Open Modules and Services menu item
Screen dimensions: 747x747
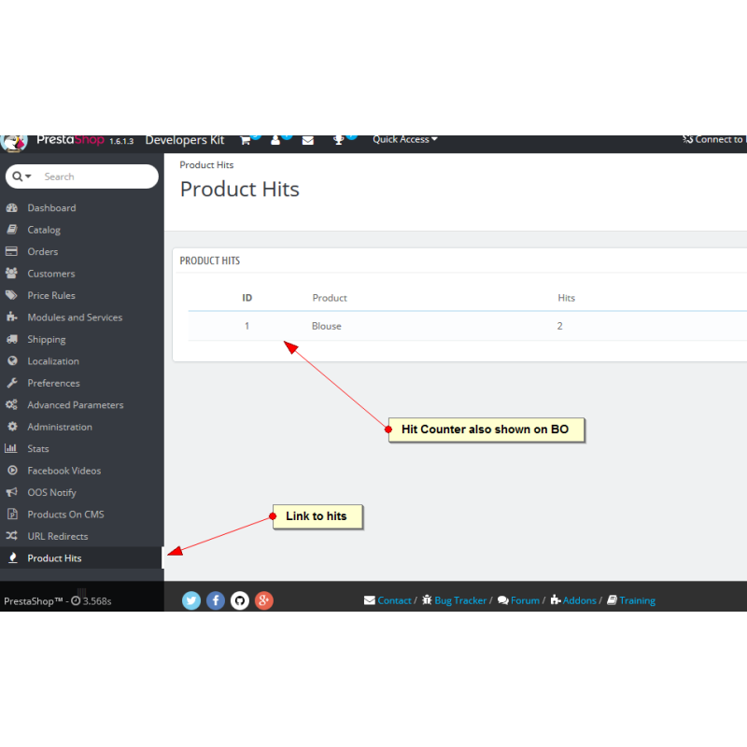pos(75,317)
